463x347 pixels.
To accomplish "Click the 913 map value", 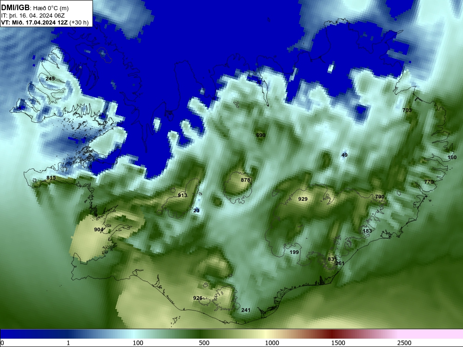I will tap(182, 195).
